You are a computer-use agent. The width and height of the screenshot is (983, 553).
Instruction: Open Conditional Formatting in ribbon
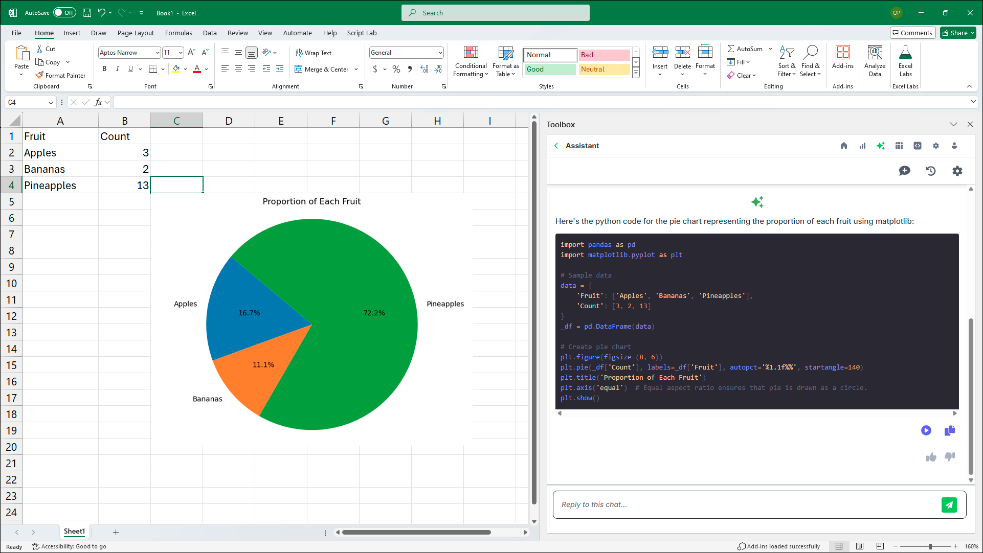(471, 61)
